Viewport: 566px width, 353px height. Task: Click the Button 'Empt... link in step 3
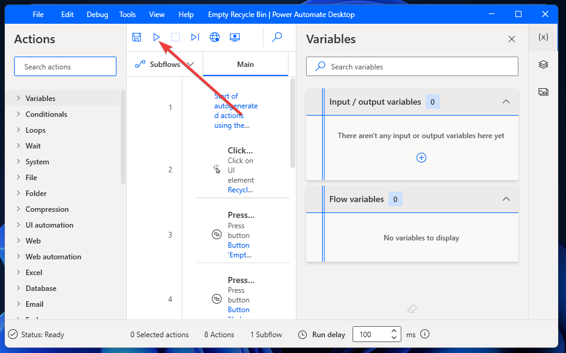(x=240, y=250)
